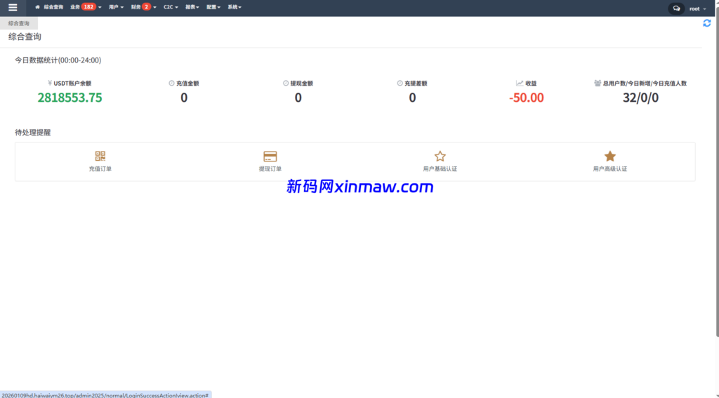Click the 收益 value -50.00
The image size is (719, 398).
(527, 98)
